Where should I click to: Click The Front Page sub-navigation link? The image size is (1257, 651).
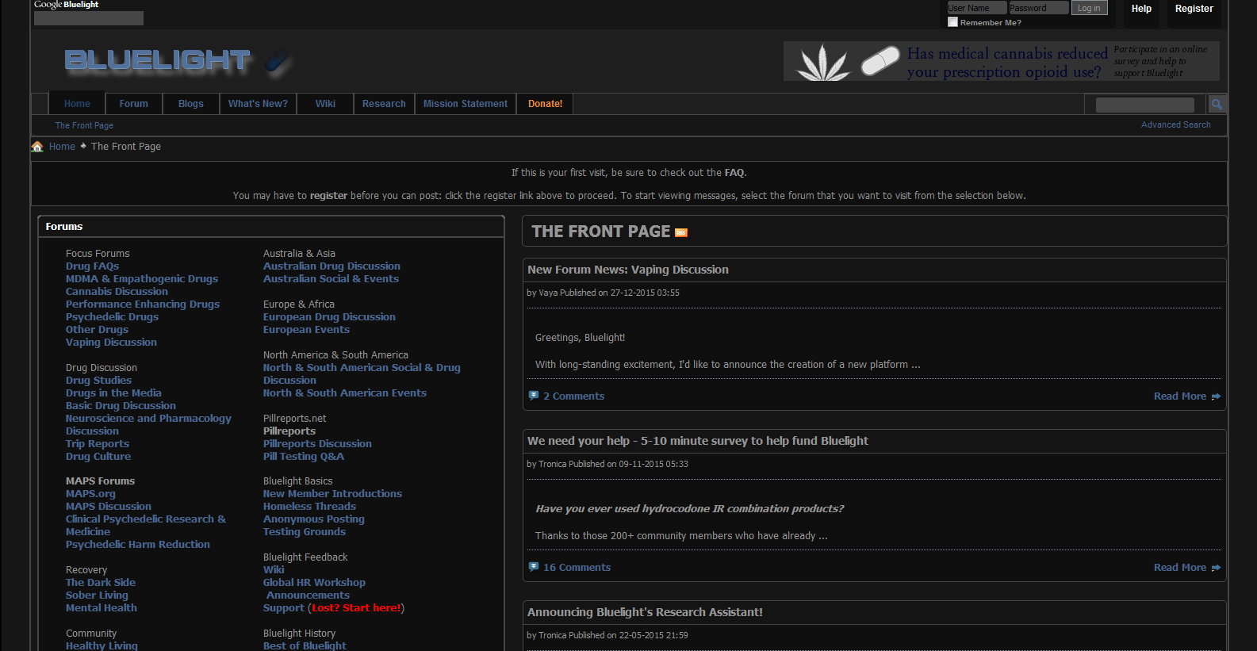(84, 125)
